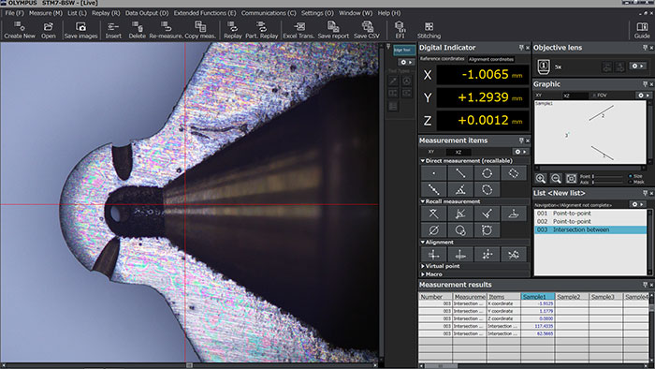Click the Re-measure toolbar icon
This screenshot has width=655, height=369.
tap(166, 30)
